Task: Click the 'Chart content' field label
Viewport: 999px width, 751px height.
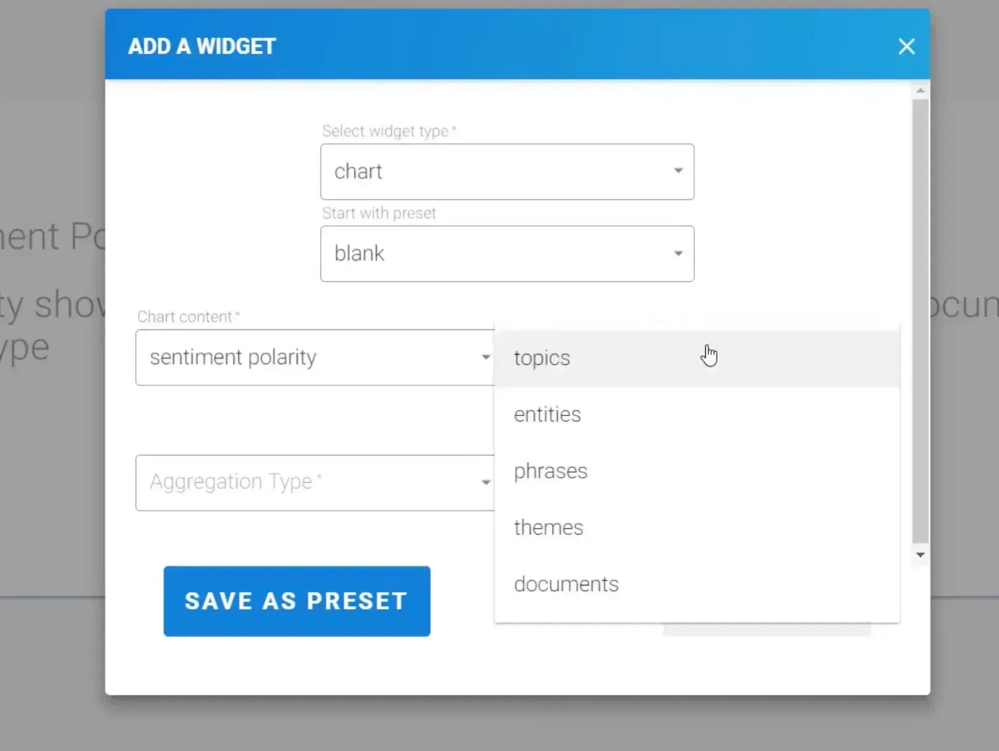Action: coord(185,316)
